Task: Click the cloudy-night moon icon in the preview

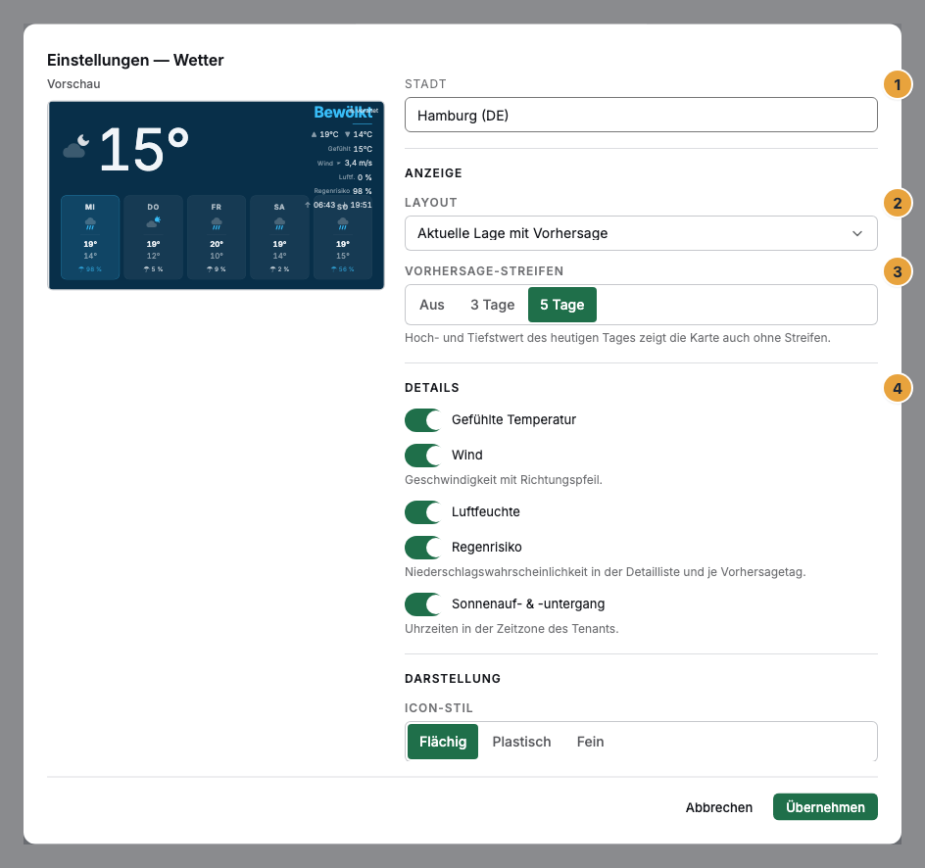Action: pyautogui.click(x=76, y=147)
